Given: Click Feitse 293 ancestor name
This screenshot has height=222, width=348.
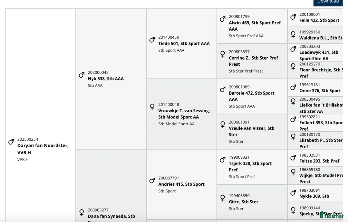Looking at the screenshot, I should click(319, 161).
